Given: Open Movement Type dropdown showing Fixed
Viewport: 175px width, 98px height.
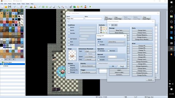Looking at the screenshot, I should click(91, 51).
